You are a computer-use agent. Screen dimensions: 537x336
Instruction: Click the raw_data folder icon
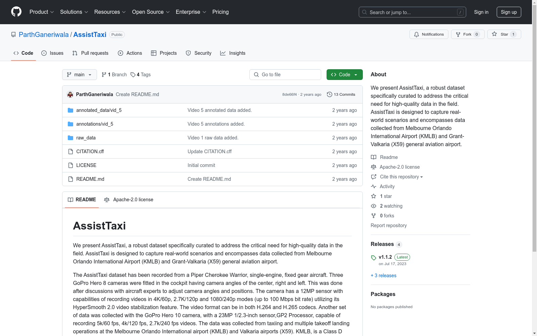(70, 138)
